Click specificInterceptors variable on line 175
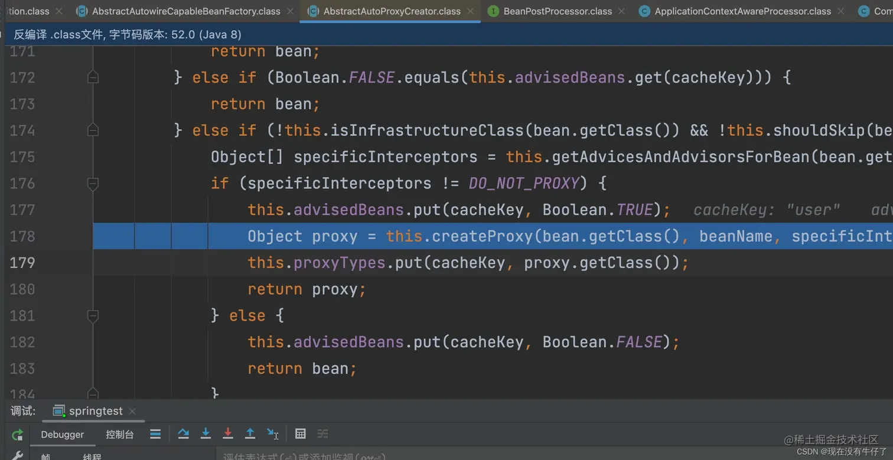 [x=386, y=157]
